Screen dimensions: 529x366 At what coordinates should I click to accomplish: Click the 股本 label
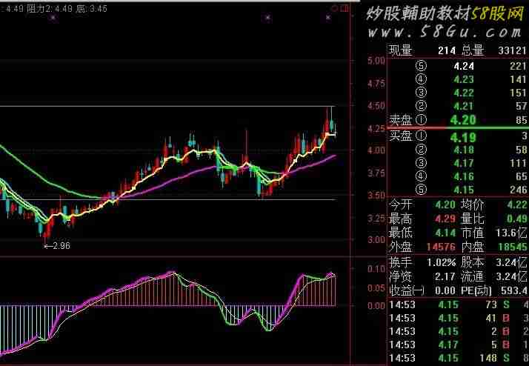tap(473, 262)
